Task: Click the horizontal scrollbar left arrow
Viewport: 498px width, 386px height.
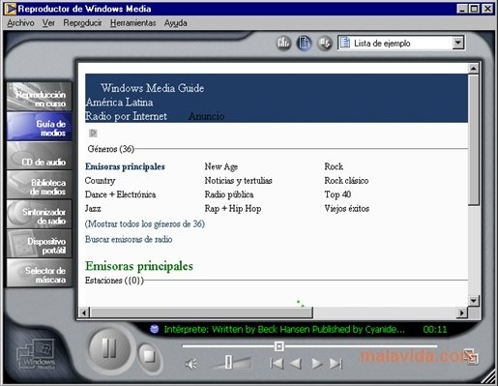Action: pos(84,312)
